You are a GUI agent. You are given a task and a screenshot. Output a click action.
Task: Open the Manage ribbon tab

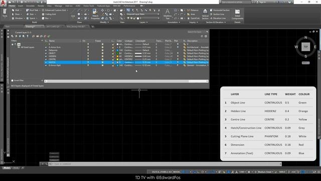tap(58, 6)
